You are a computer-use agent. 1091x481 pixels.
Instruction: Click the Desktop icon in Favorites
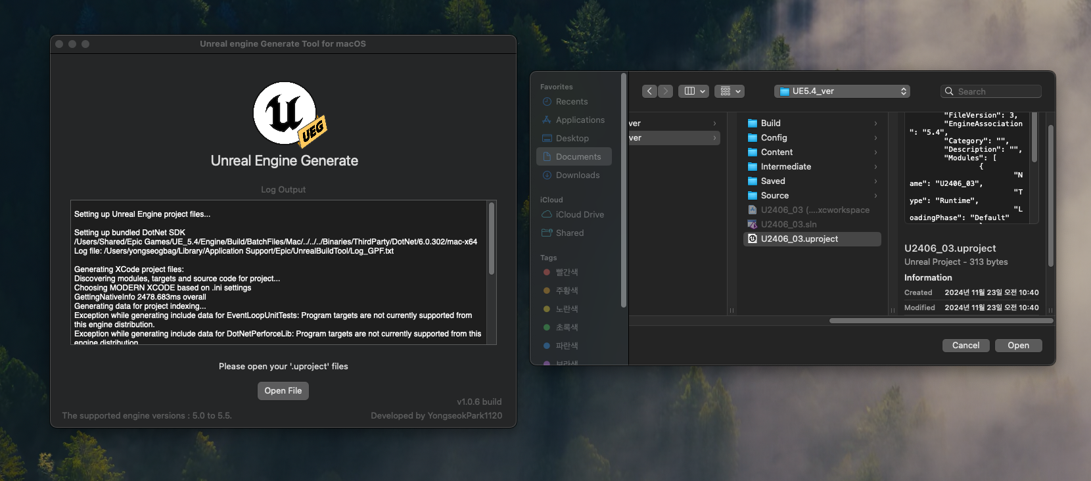(x=547, y=139)
